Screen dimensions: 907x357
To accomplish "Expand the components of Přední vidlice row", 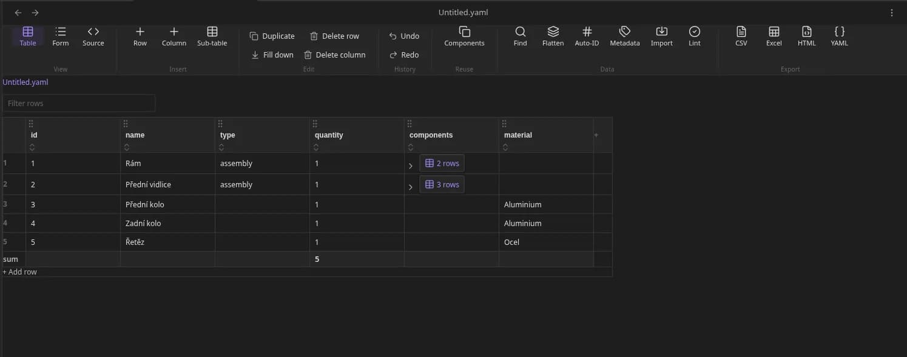I will click(x=411, y=187).
